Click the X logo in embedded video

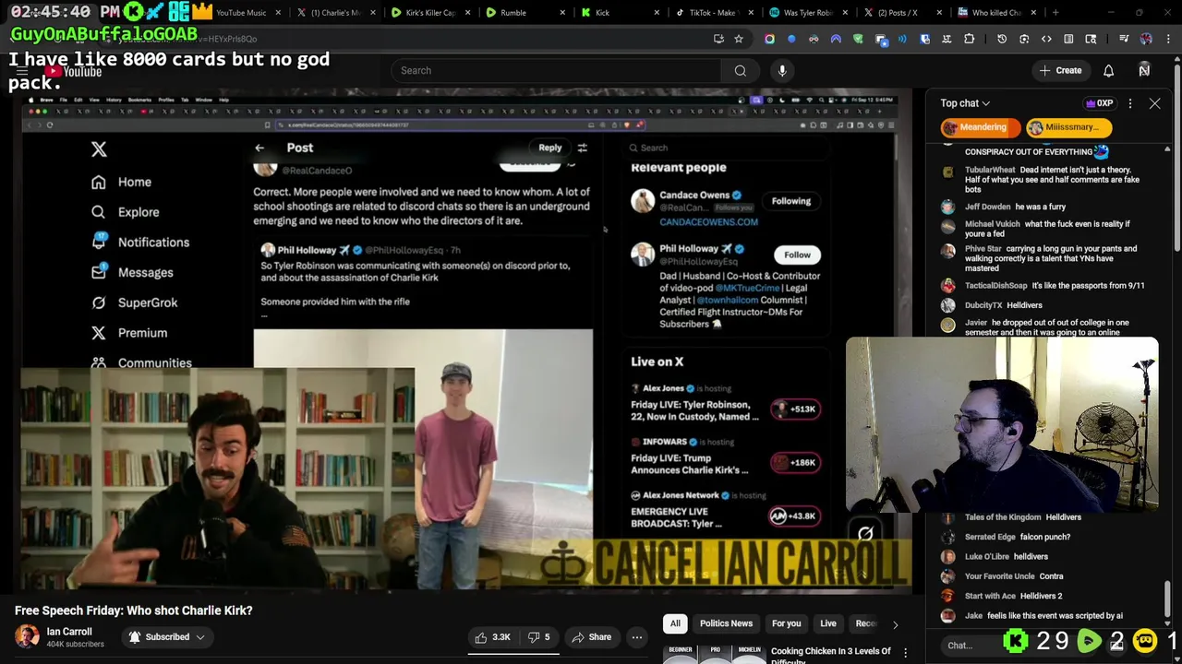tap(99, 149)
